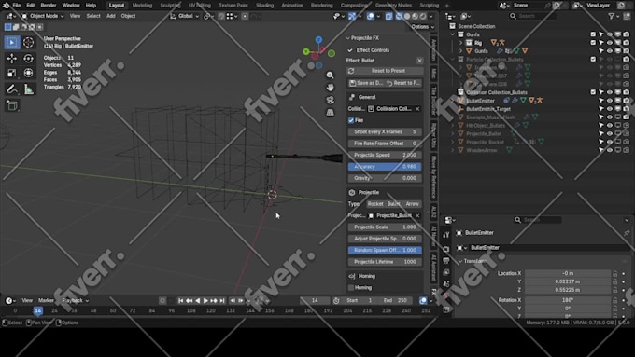This screenshot has height=357, width=635.
Task: Switch to the Shading workspace tab
Action: [264, 6]
